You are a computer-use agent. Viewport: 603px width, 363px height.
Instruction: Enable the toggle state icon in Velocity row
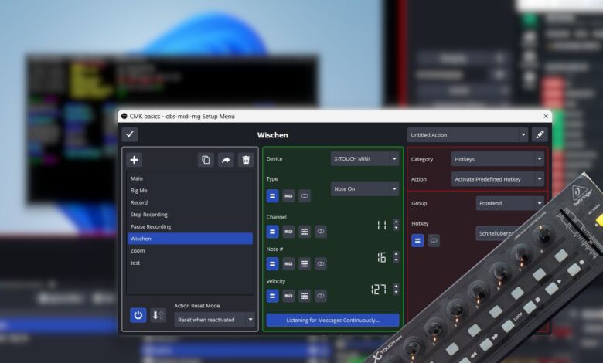coord(321,296)
